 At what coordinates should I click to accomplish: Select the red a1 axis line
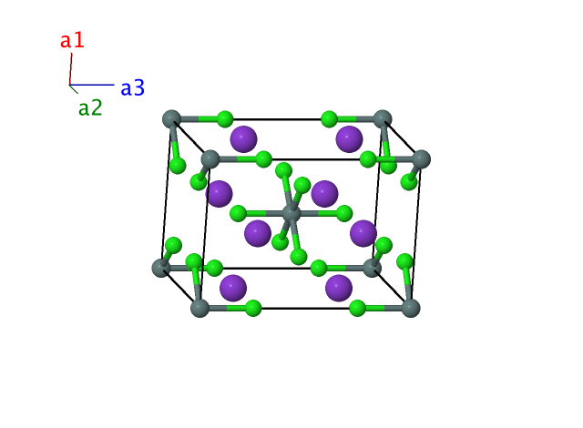[71, 69]
